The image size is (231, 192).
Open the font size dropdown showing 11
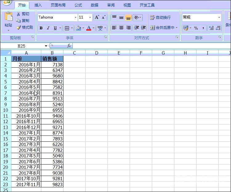point(90,18)
